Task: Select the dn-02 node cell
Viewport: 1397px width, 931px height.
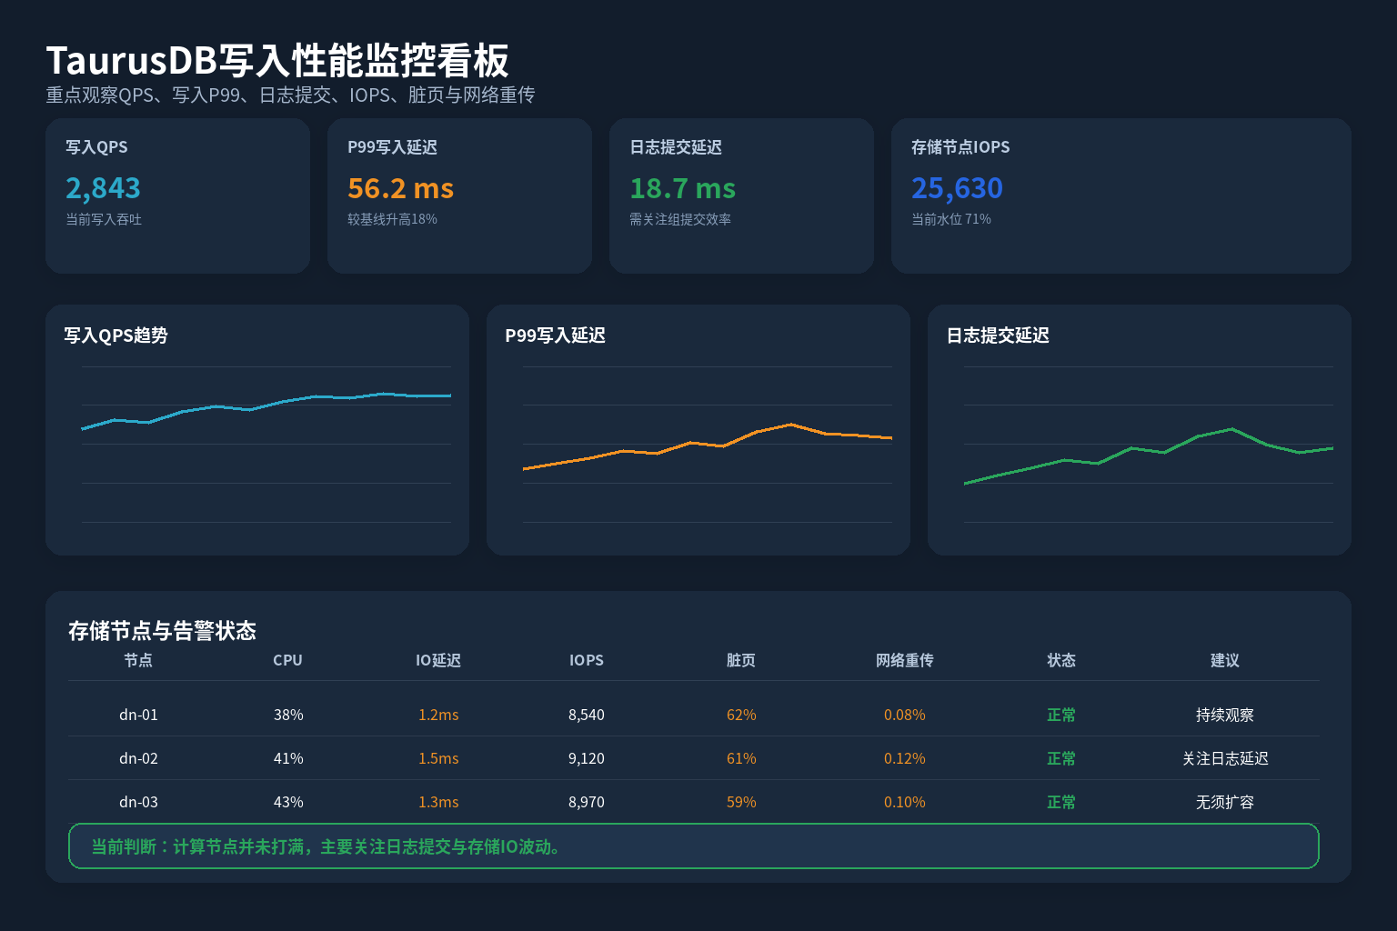Action: click(138, 758)
